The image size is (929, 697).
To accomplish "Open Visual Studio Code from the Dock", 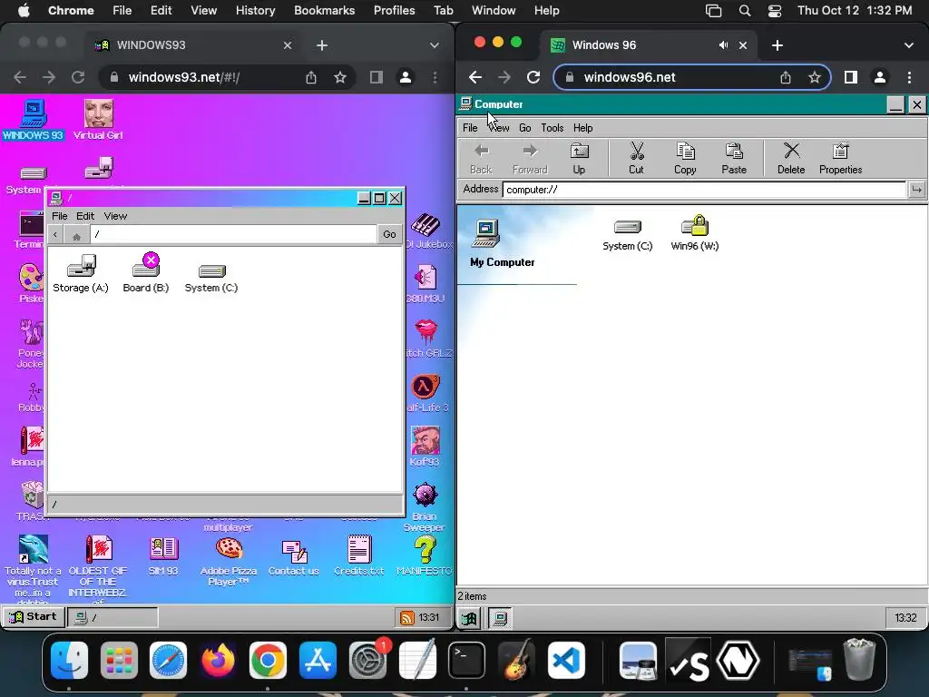I will coord(565,661).
